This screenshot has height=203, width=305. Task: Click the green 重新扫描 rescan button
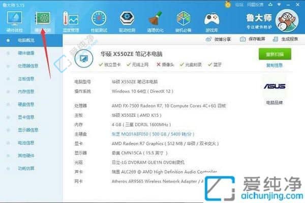tap(275, 54)
